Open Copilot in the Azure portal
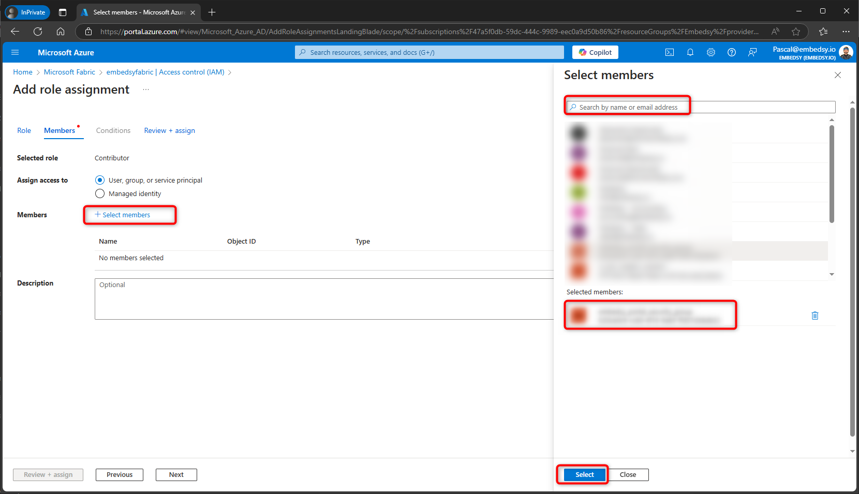The image size is (859, 494). (594, 52)
